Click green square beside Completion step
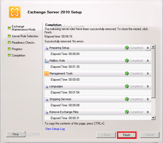 (x=9, y=55)
